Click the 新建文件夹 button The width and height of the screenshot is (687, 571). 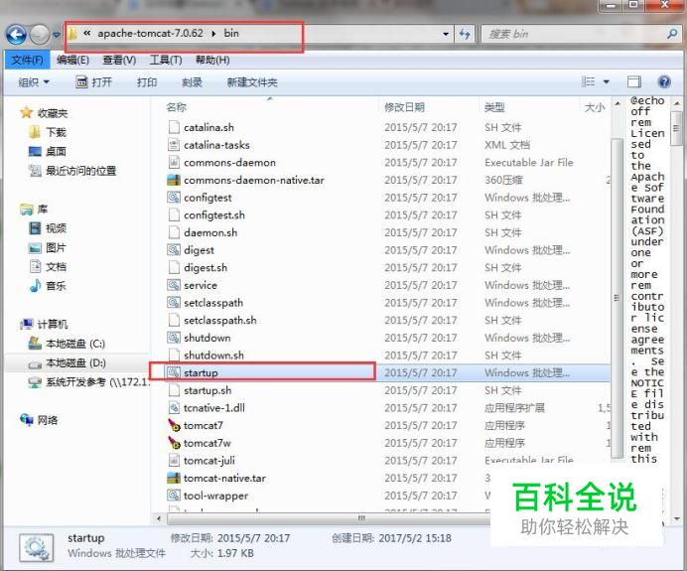coord(252,82)
